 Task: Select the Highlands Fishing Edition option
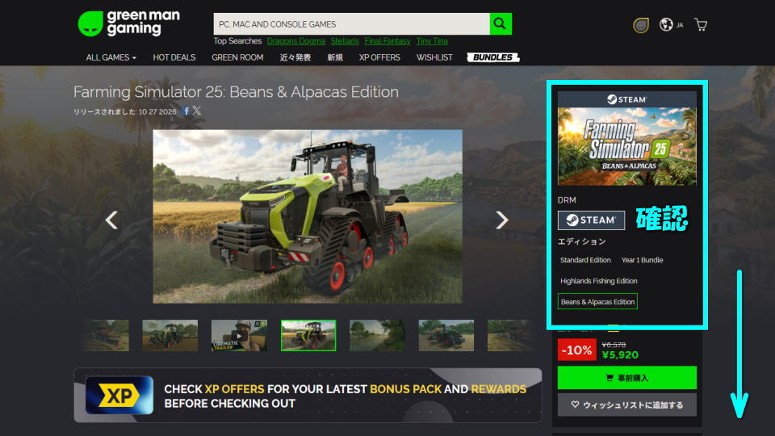[x=598, y=281]
